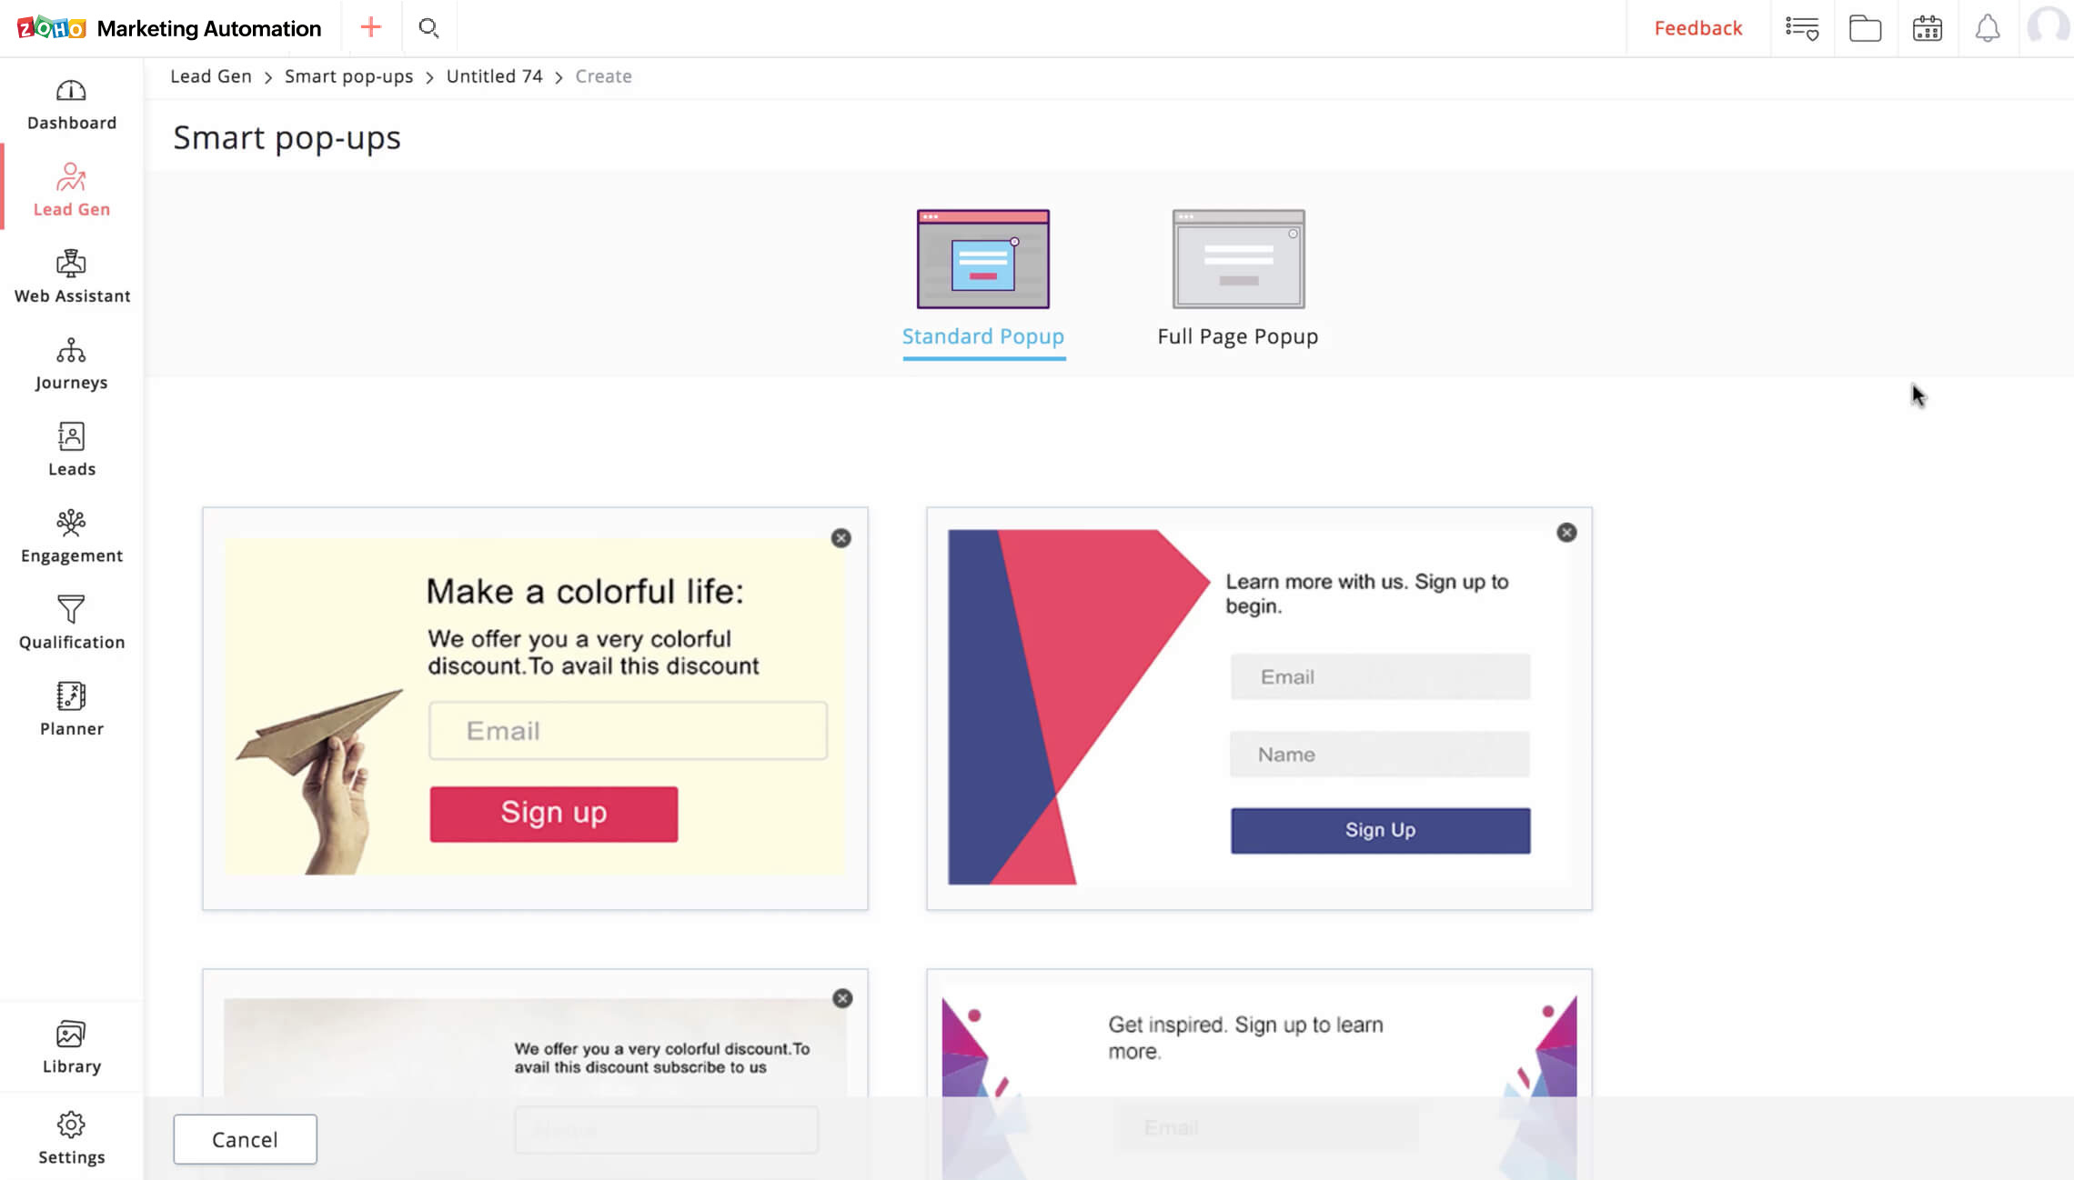Click Email input field in first popup
Image resolution: width=2074 pixels, height=1180 pixels.
point(627,730)
